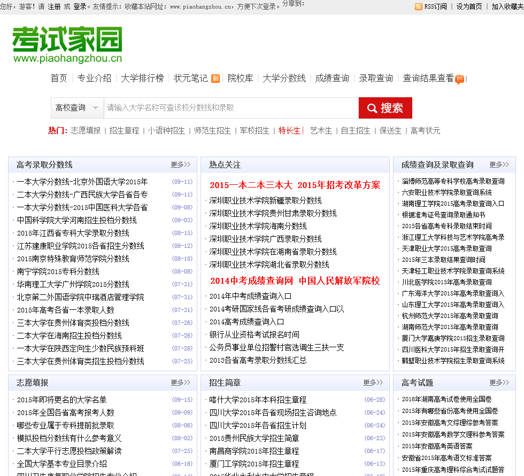Click the 热 badge beside 查询结果查看

(x=460, y=80)
